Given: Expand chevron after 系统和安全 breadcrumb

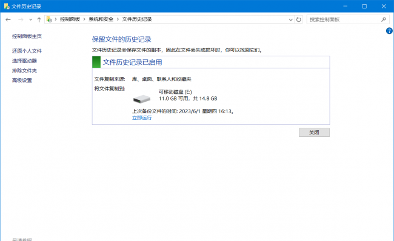Looking at the screenshot, I should 118,19.
